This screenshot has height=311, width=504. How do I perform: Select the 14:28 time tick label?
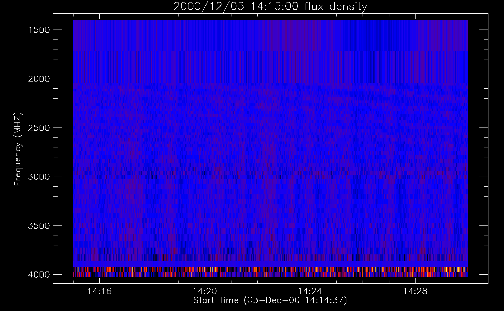point(415,291)
